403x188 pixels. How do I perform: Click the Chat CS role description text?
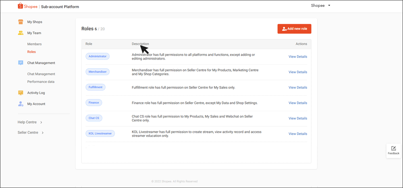coord(193,118)
